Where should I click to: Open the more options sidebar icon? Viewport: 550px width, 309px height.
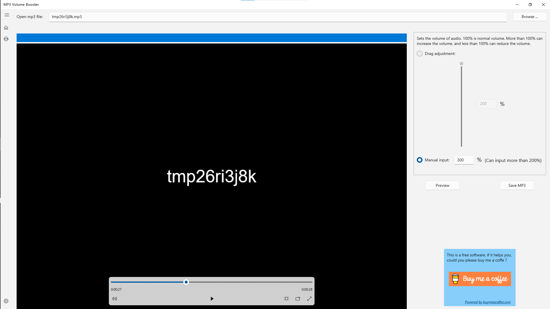point(6,39)
